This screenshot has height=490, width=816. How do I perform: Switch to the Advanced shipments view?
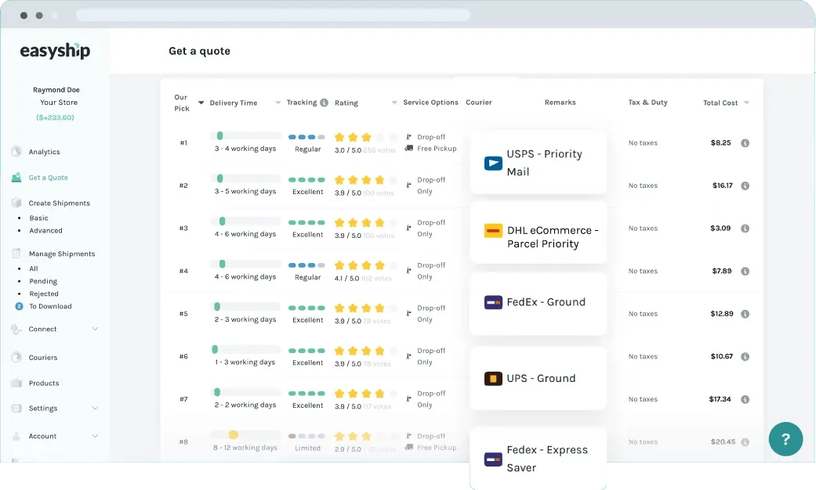tap(47, 230)
